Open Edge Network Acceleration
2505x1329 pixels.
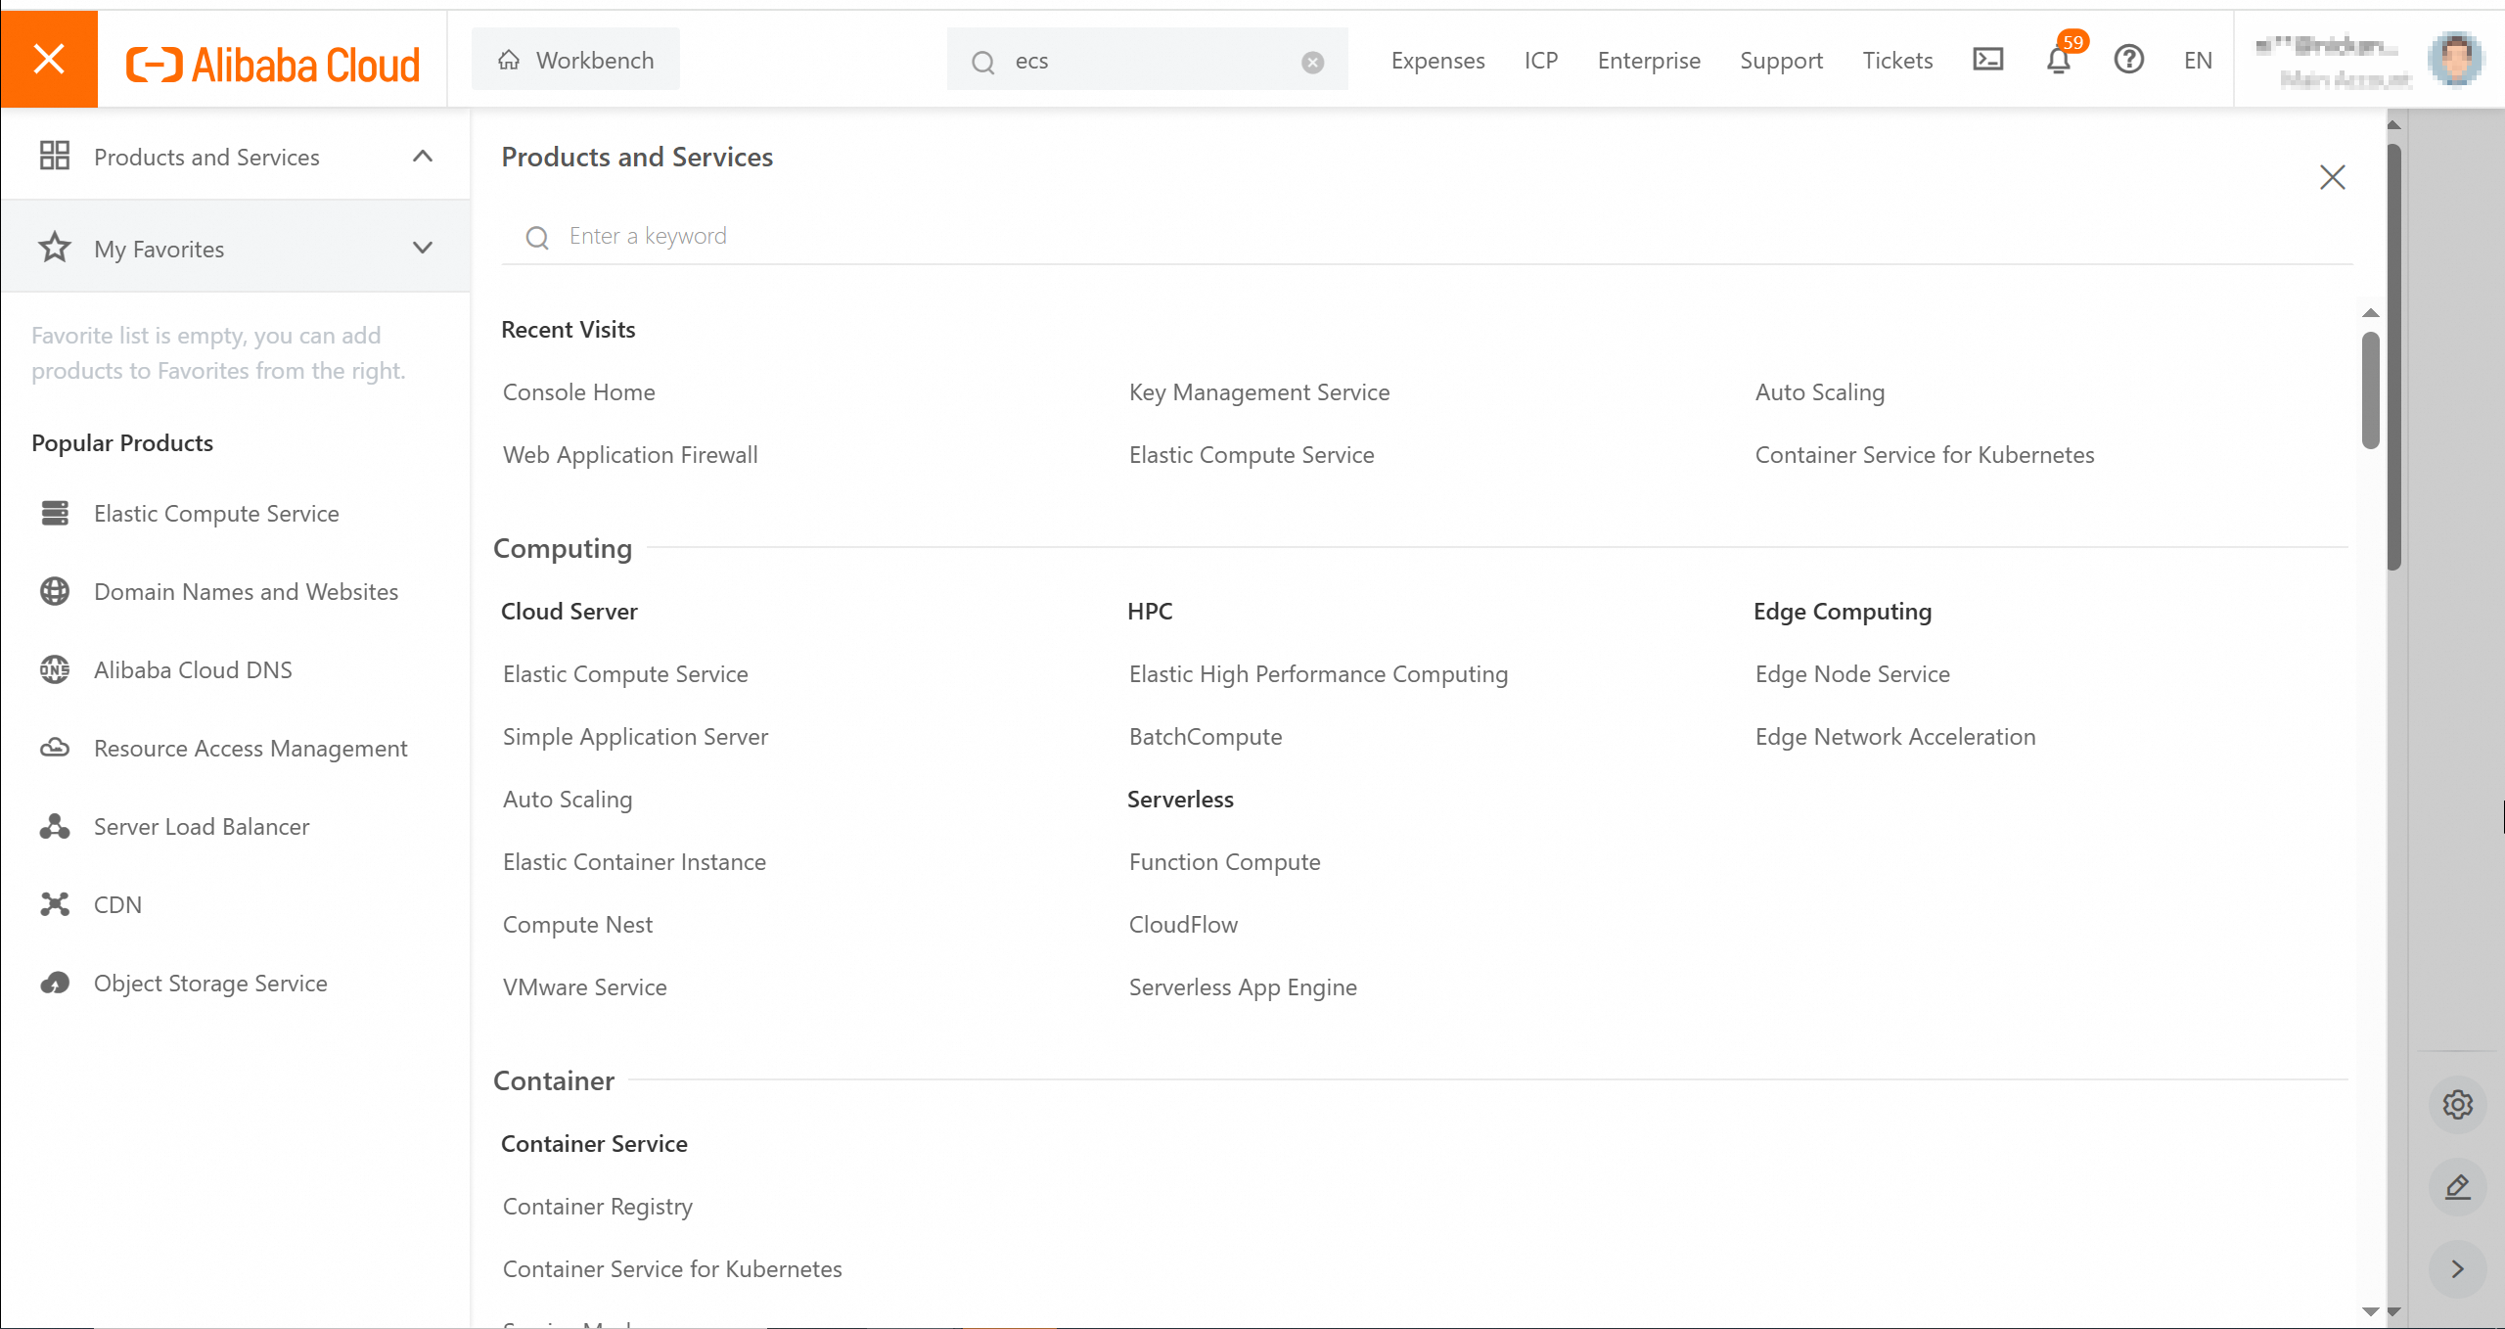tap(1895, 737)
